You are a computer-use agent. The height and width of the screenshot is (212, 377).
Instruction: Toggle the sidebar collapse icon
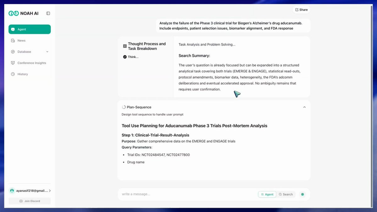[x=48, y=13]
